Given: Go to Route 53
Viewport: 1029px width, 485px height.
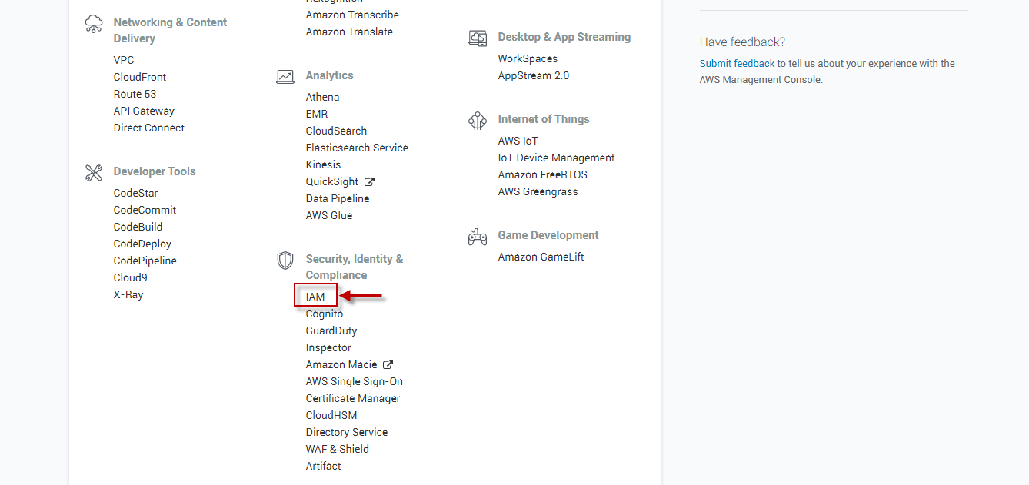Looking at the screenshot, I should coord(135,94).
